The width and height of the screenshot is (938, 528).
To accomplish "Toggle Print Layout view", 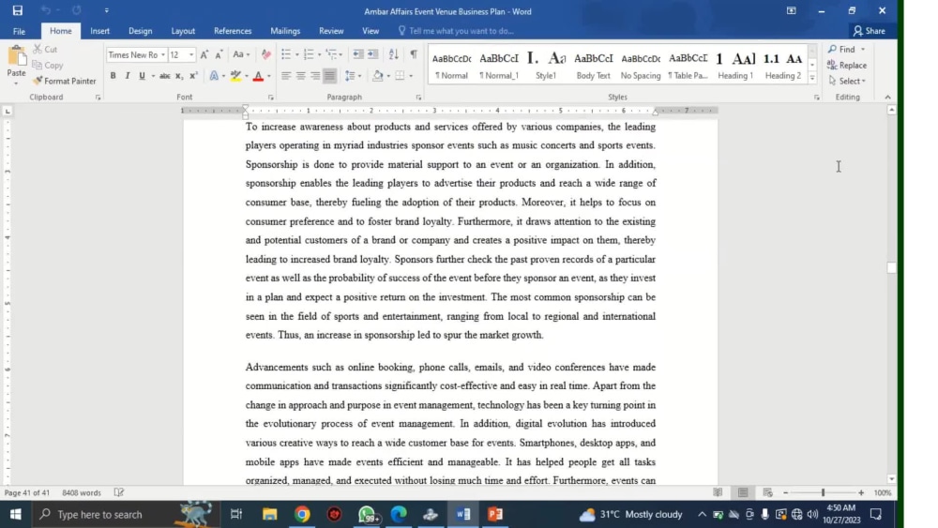I will point(743,492).
